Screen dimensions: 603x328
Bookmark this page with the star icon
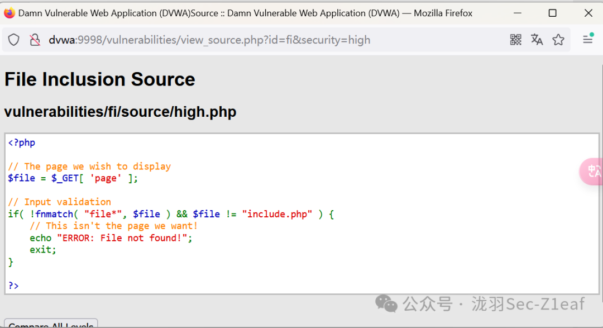pyautogui.click(x=558, y=40)
